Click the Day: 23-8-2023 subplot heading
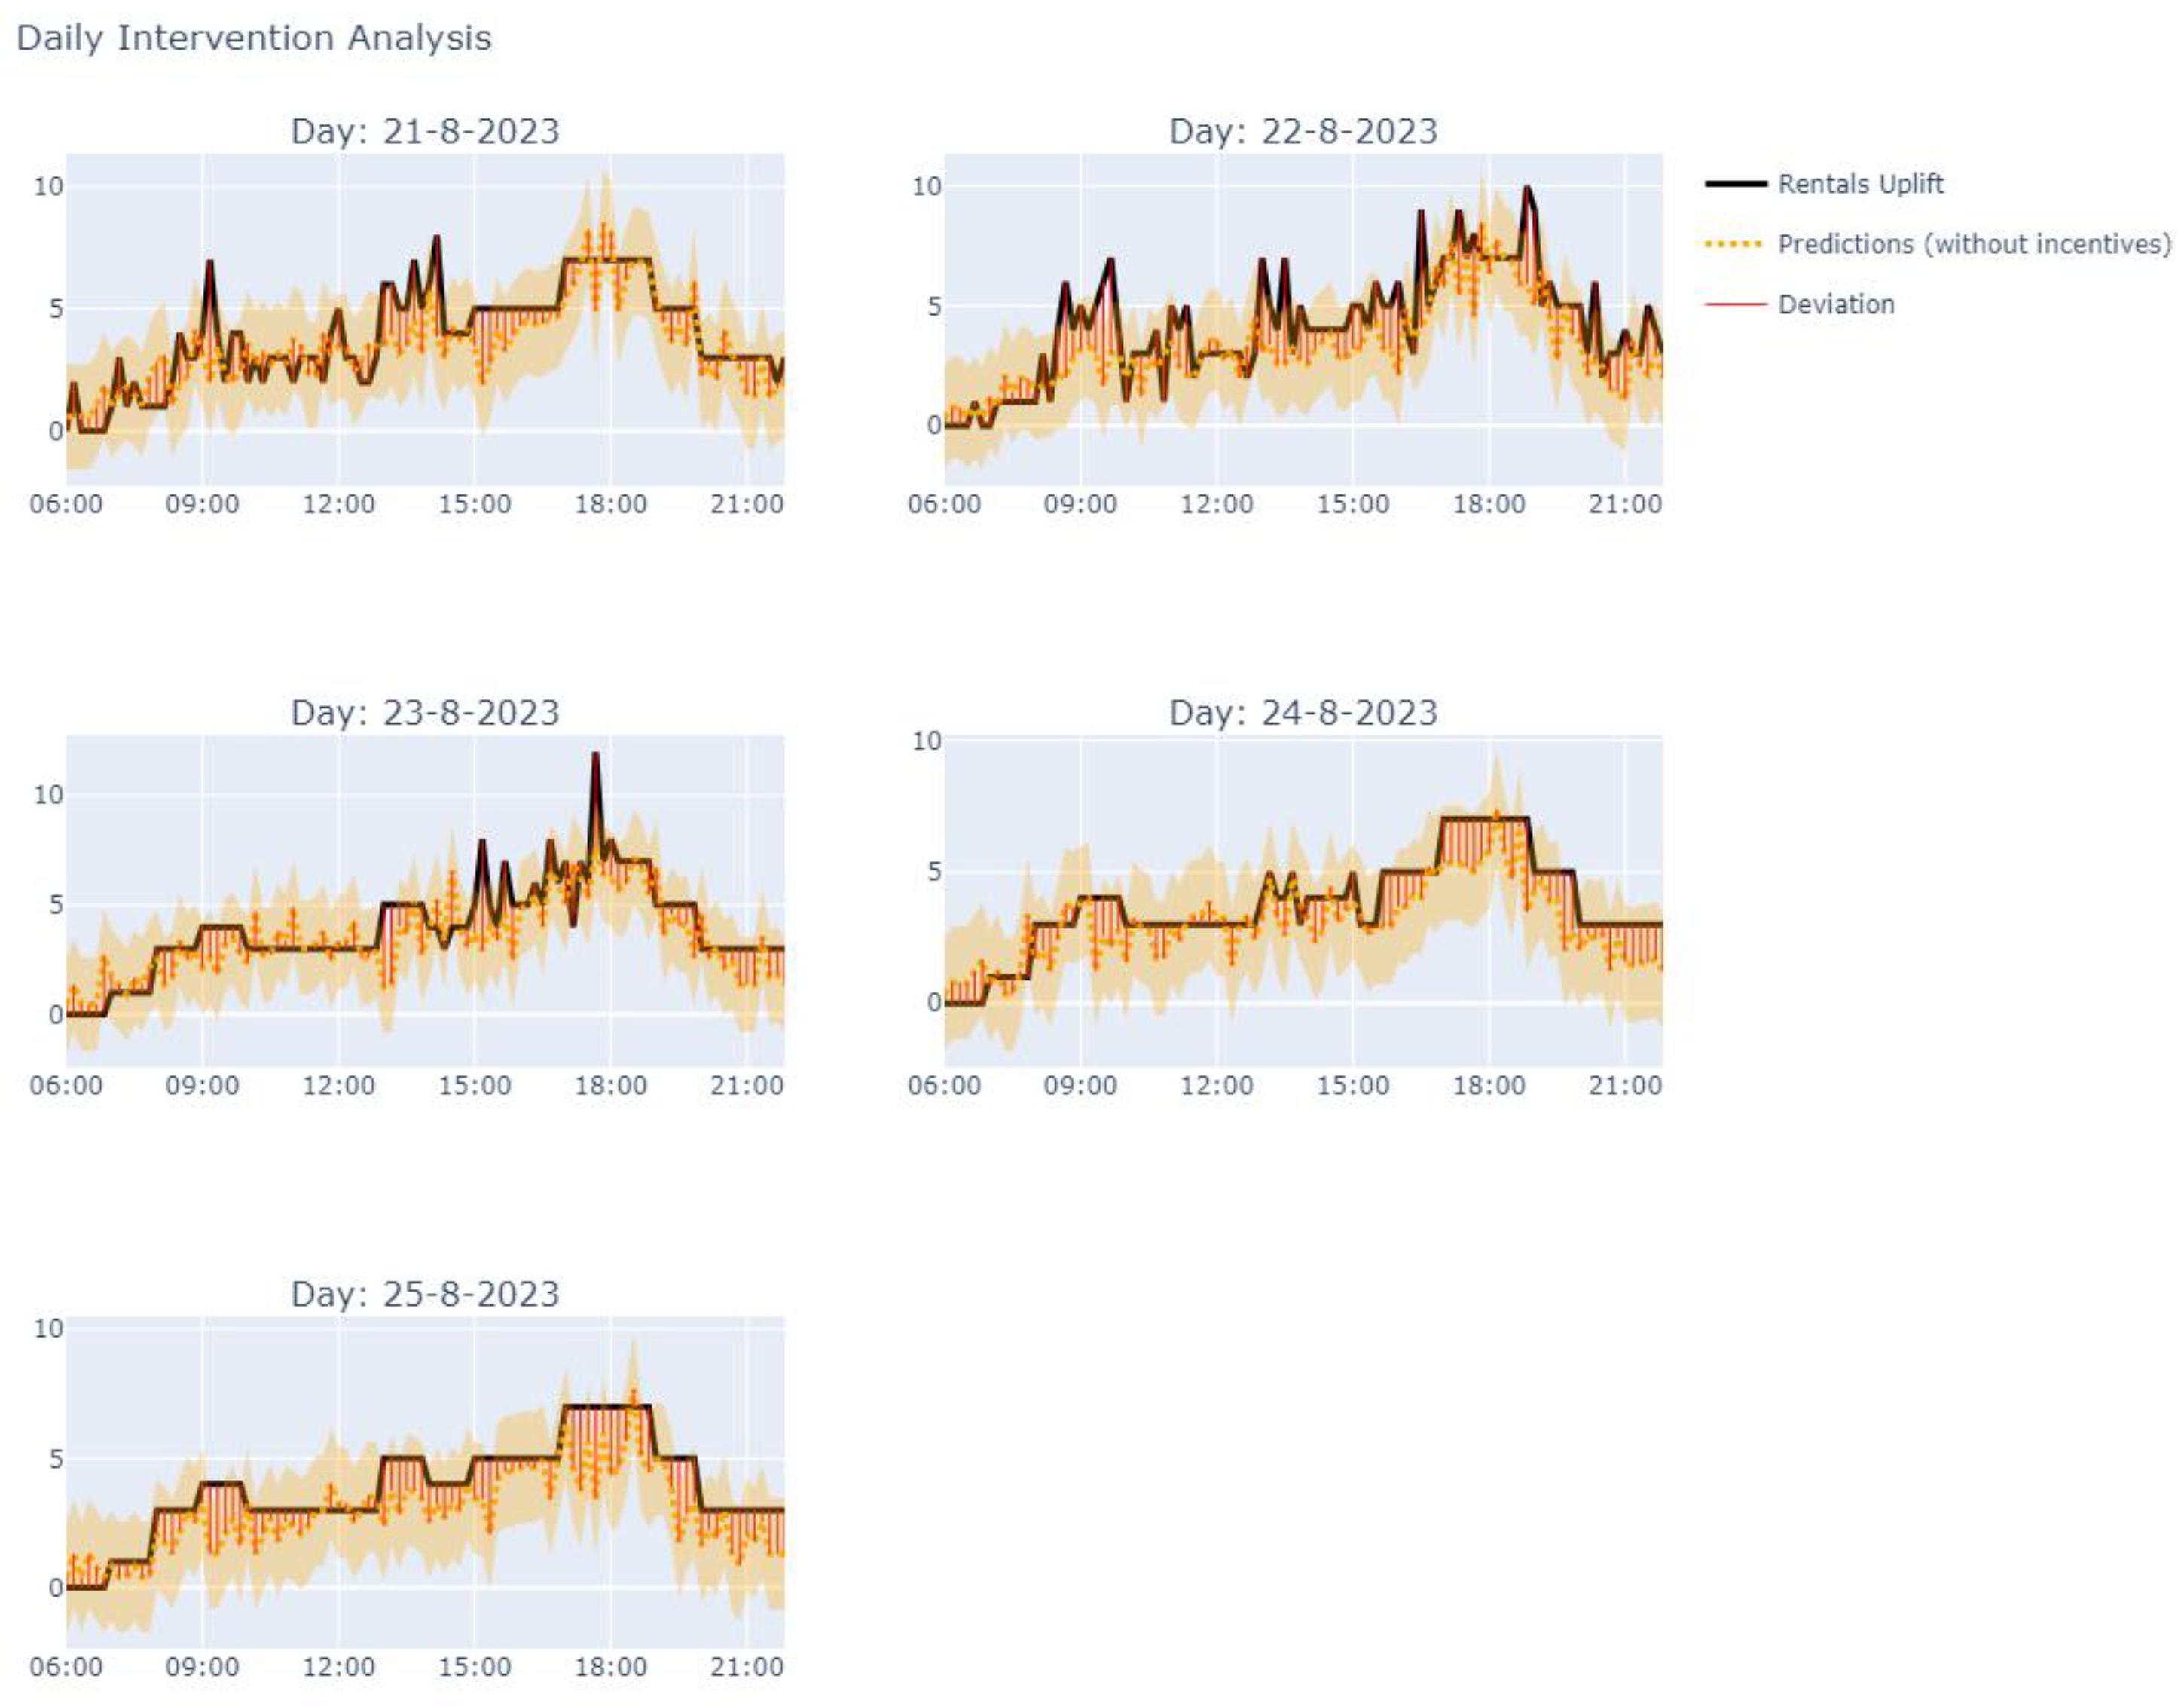This screenshot has width=2184, height=1706. click(425, 712)
